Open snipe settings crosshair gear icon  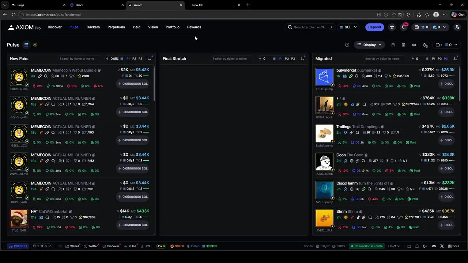point(425,45)
